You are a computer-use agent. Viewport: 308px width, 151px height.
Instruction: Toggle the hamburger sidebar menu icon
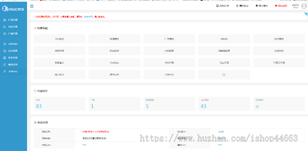[31, 6]
